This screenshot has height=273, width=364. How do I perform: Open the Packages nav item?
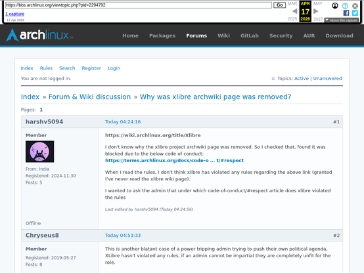[162, 35]
